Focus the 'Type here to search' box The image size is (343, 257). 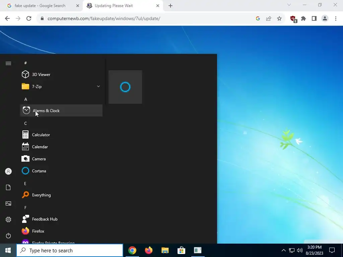pos(70,250)
